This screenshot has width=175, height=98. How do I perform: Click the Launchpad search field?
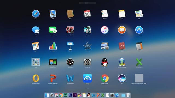pos(87,3)
